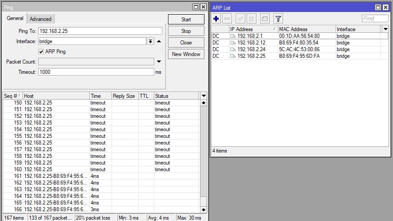Sort ping results by Seq # column
Viewport: 393px width, 221px height.
click(13, 96)
